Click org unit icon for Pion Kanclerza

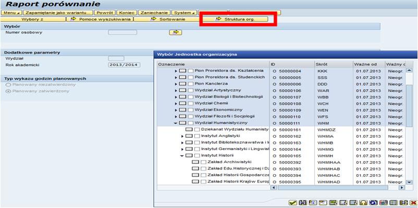tap(182, 84)
